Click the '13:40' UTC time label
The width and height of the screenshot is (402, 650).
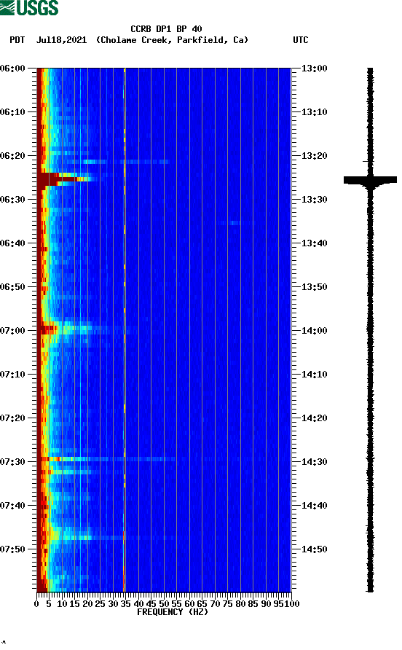pos(315,243)
